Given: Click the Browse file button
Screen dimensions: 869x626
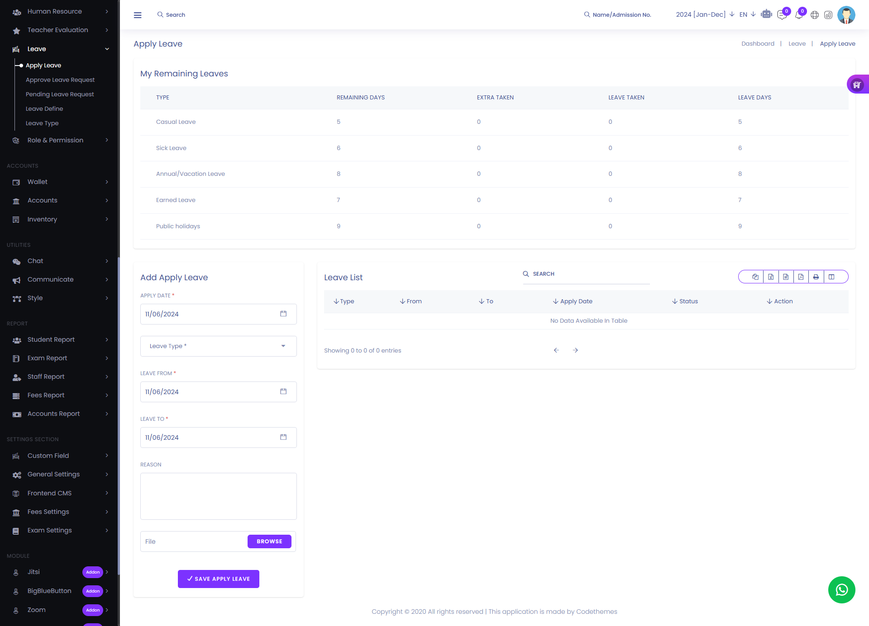Looking at the screenshot, I should 269,541.
